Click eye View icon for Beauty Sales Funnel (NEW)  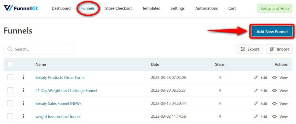click(x=275, y=104)
